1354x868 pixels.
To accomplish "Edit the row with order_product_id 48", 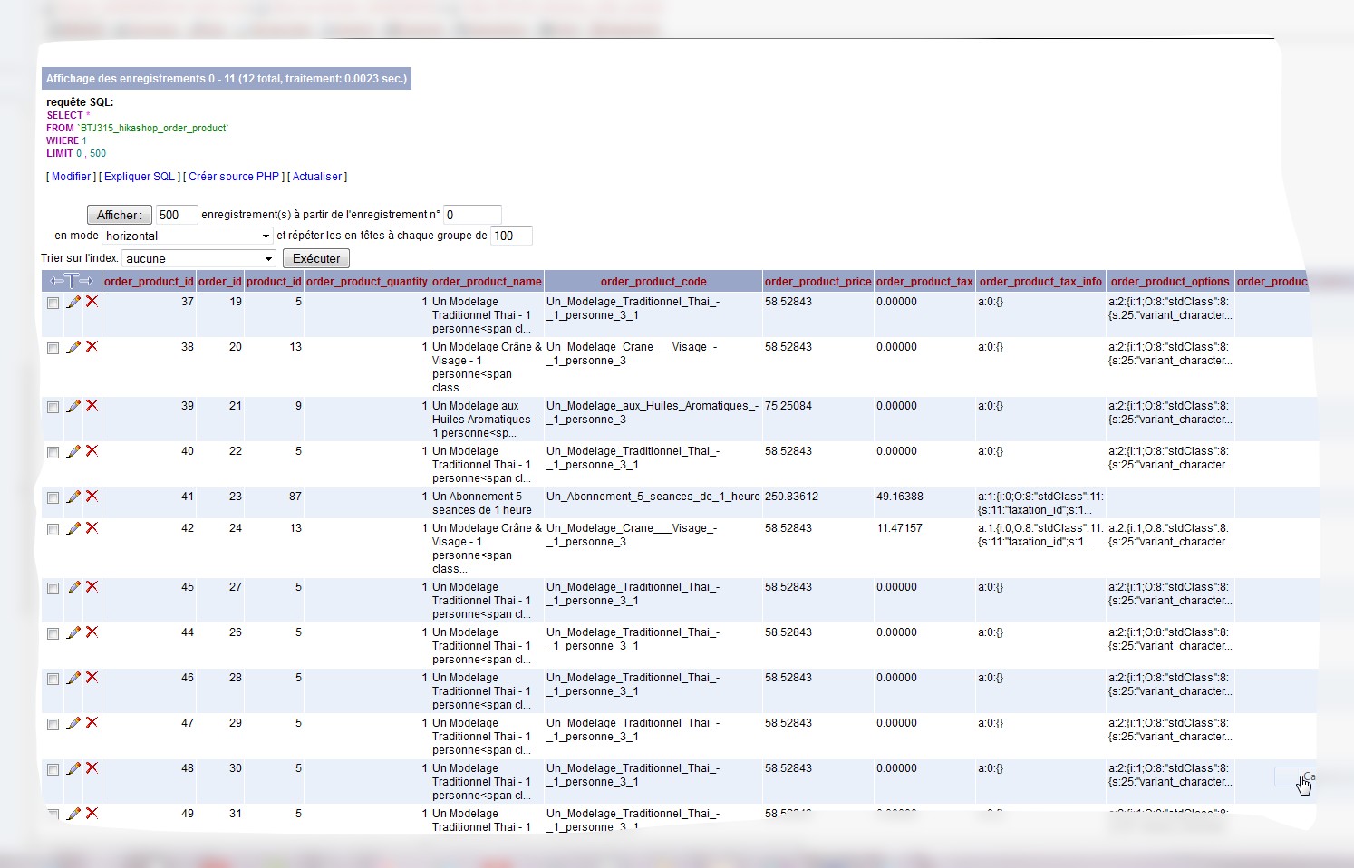I will click(x=73, y=768).
